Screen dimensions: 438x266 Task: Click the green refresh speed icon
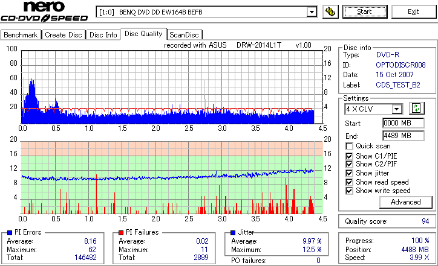[x=416, y=109]
